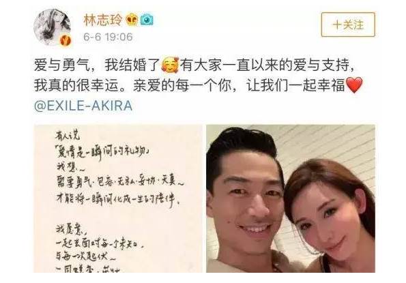Click handwritten line 爱情是一瞬间的礼物
406x283 pixels.
click(103, 152)
